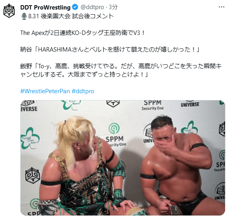Open the @ddtpro handle link
The height and width of the screenshot is (221, 229).
pyautogui.click(x=92, y=7)
